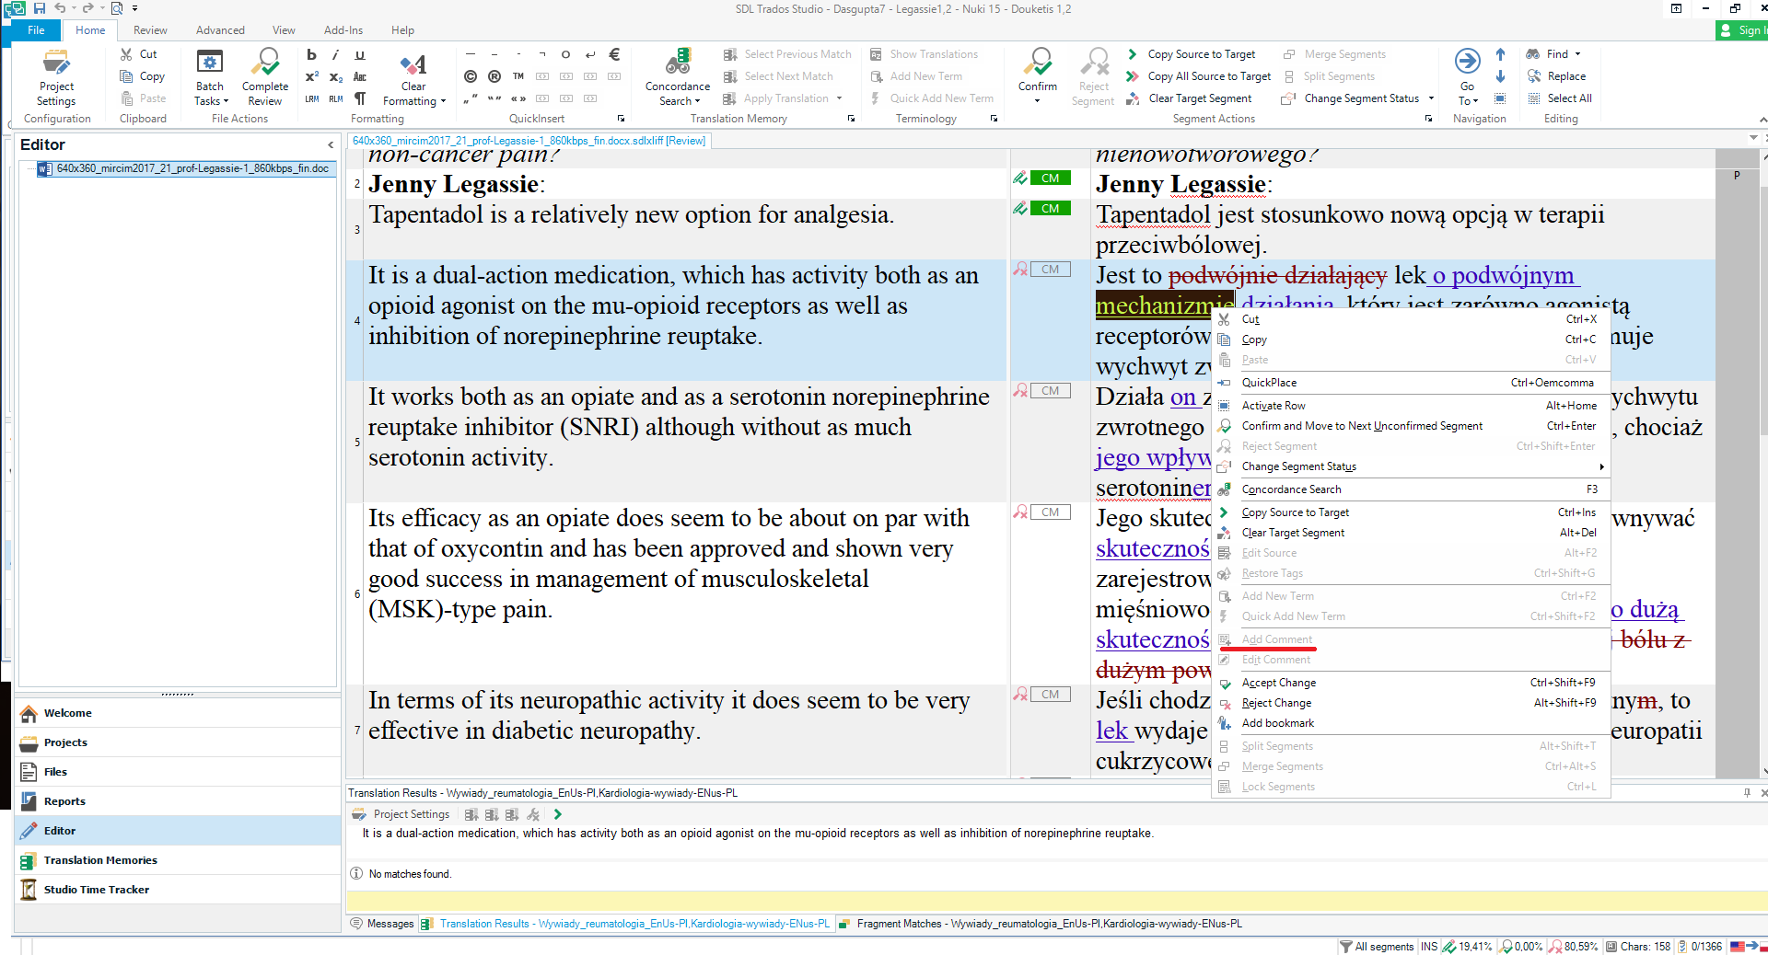
Task: Click the Sign In button
Action: point(1742,30)
